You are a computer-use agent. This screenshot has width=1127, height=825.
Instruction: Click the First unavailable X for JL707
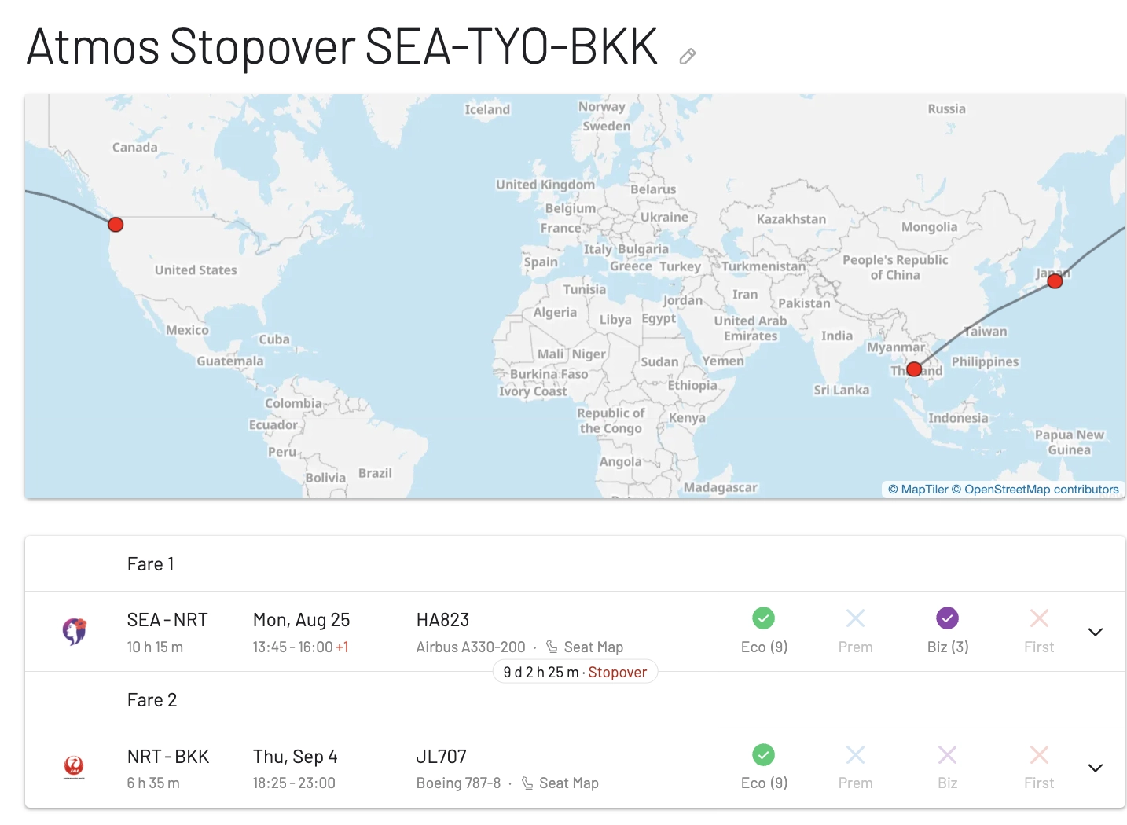(1039, 755)
